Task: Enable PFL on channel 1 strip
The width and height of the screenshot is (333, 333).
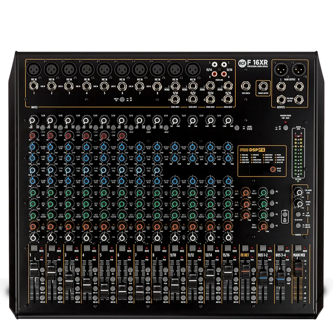Action: point(42,270)
